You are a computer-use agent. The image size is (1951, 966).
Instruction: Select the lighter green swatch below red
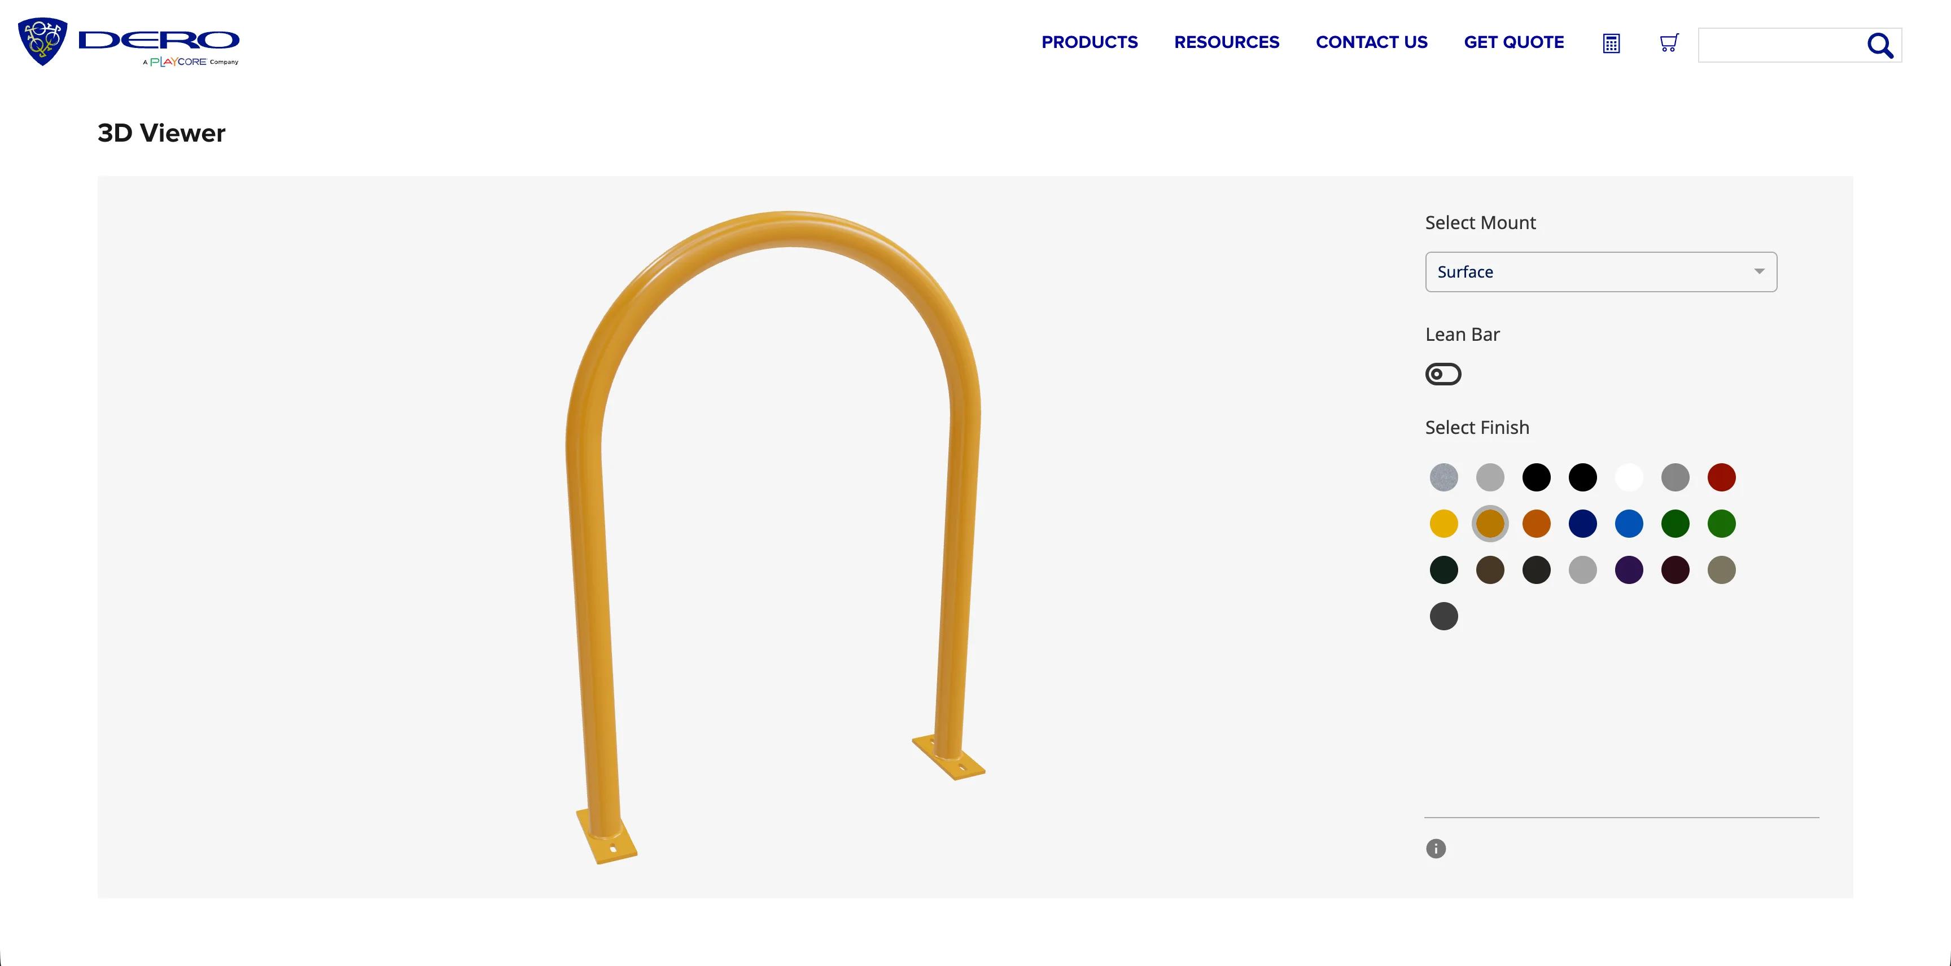tap(1721, 524)
